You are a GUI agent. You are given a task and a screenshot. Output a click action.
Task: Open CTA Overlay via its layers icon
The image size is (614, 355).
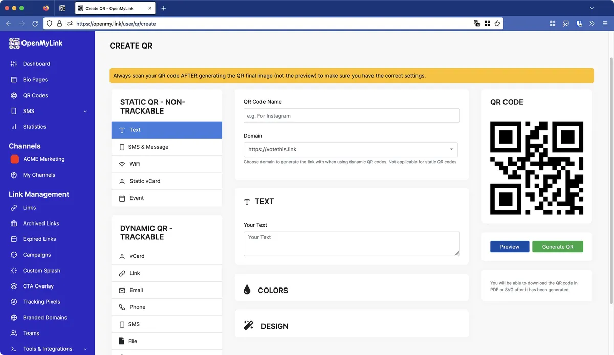click(x=14, y=286)
